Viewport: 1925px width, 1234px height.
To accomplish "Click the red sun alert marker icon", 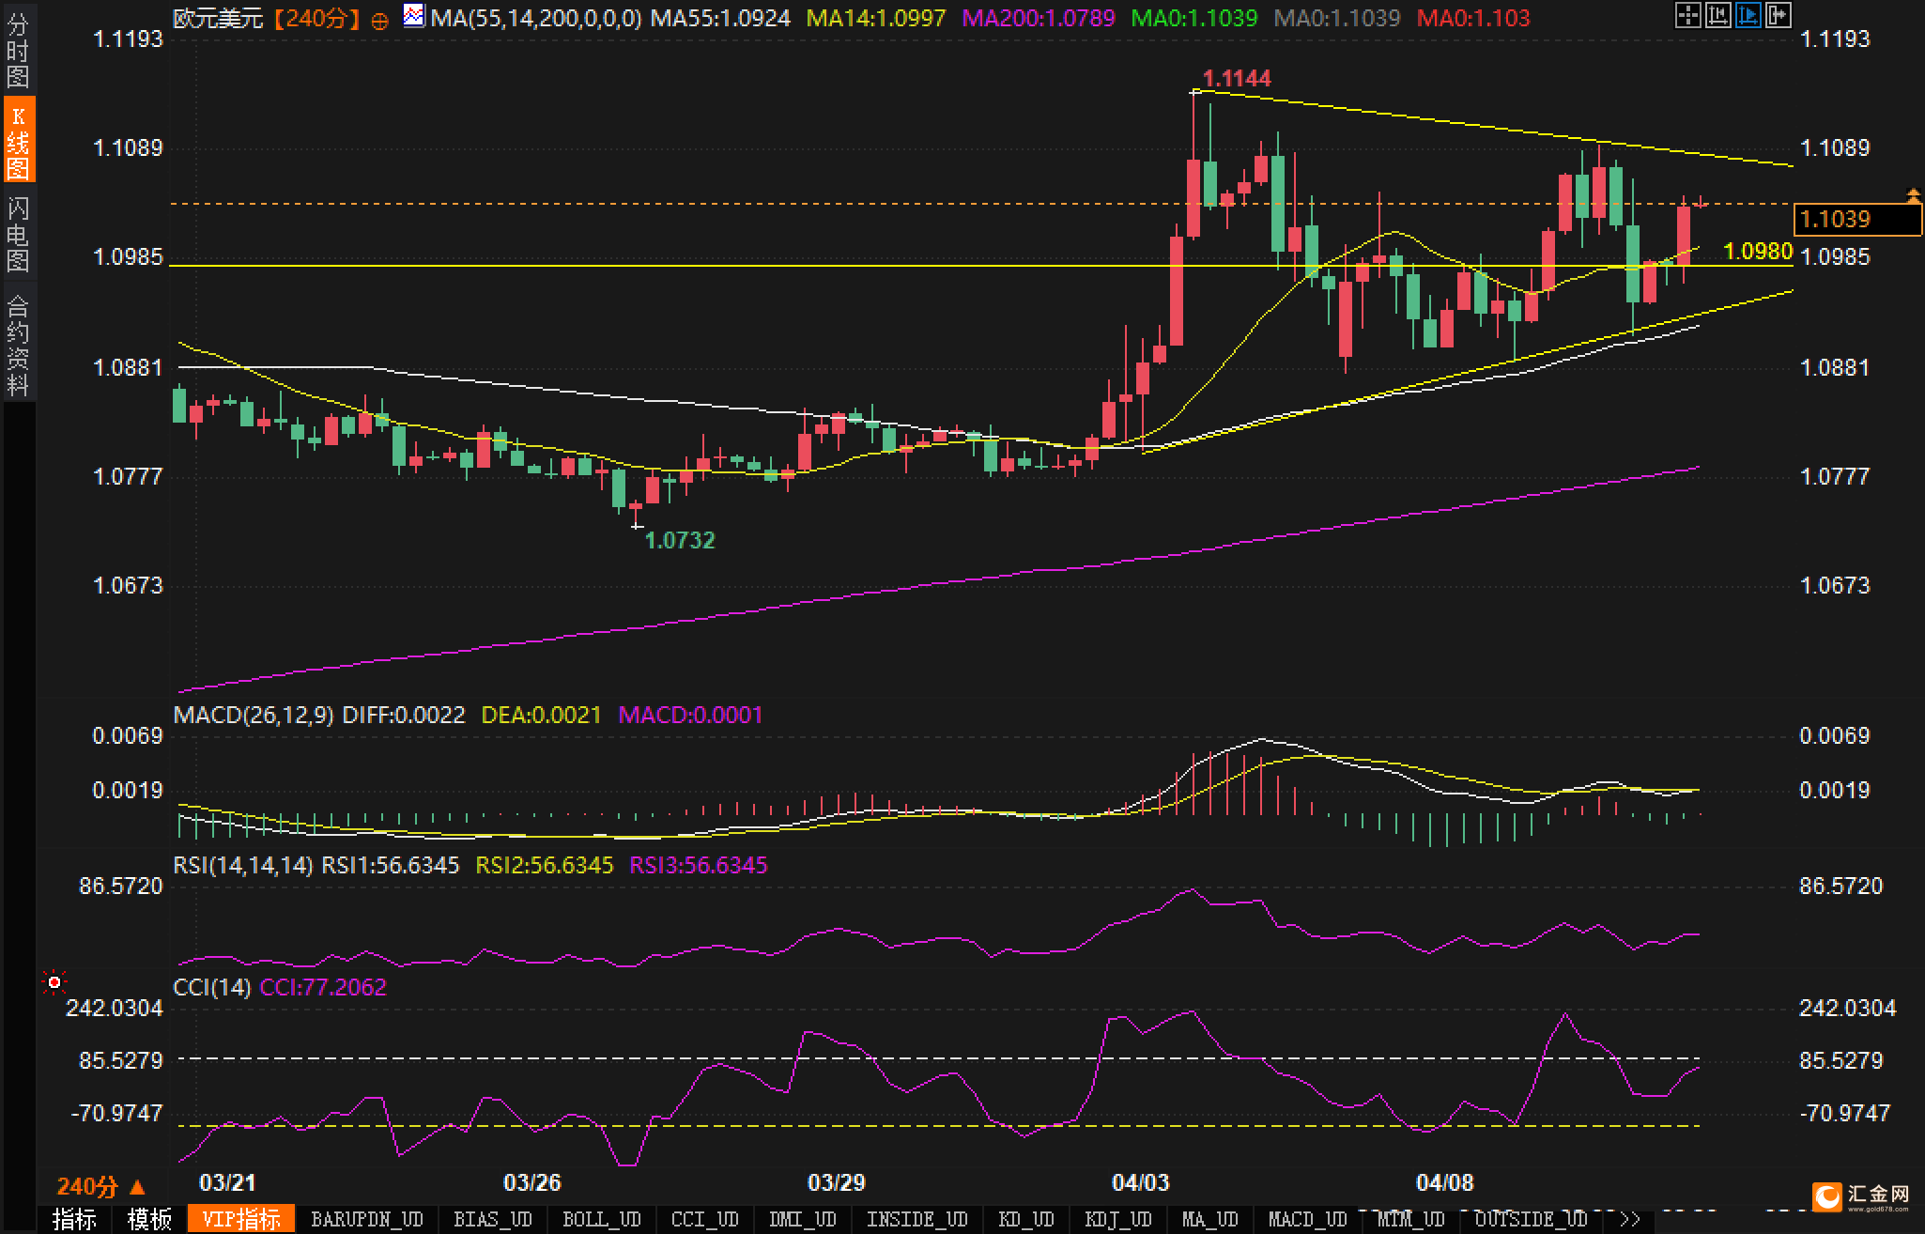I will tap(54, 982).
